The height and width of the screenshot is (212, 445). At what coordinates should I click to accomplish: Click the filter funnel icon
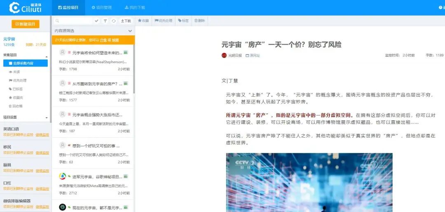click(x=105, y=21)
